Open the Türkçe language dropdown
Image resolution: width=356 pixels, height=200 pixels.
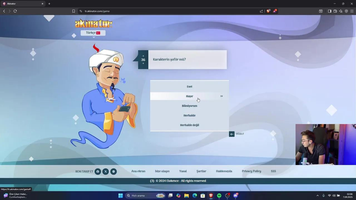point(93,33)
